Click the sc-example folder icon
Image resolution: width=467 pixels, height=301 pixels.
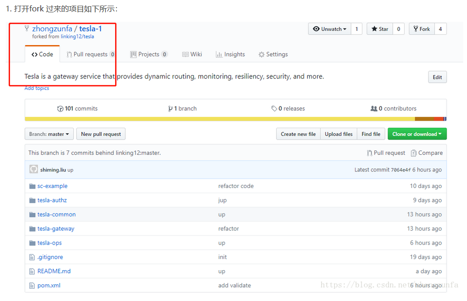coord(32,186)
